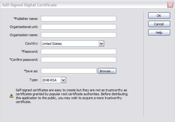The width and height of the screenshot is (175, 122).
Task: Click into the Organizational unit field
Action: [78, 27]
